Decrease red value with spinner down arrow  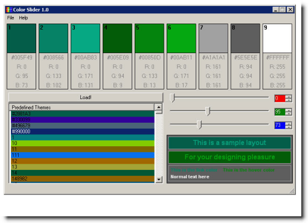pyautogui.click(x=289, y=100)
